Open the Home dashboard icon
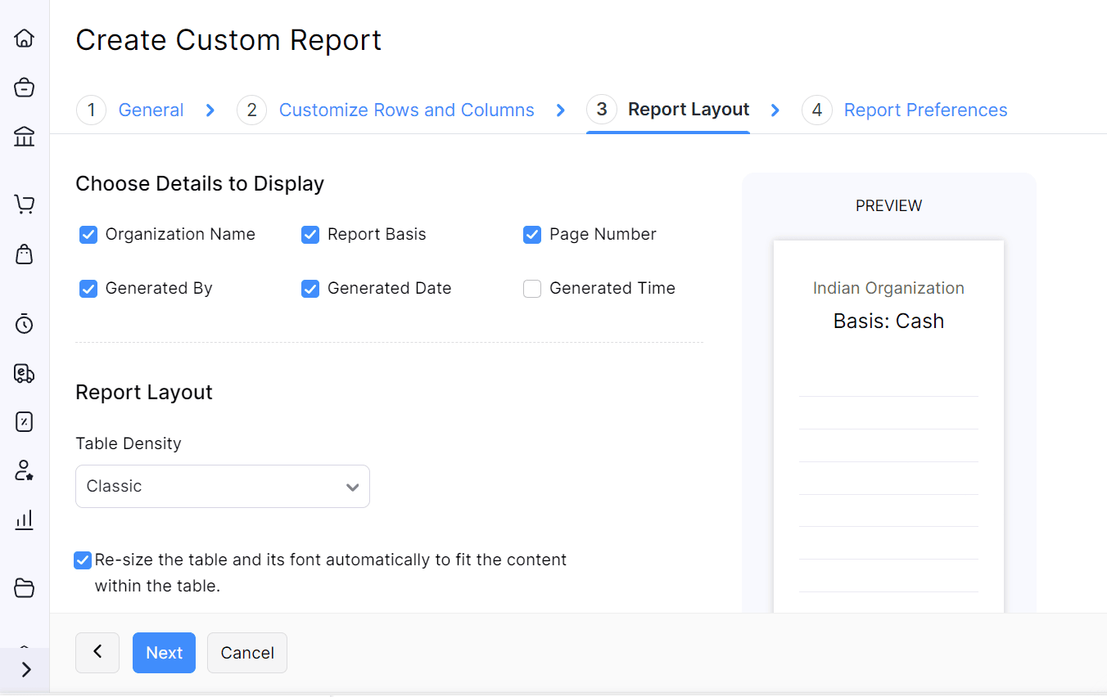Screen dimensions: 1107x697 coord(25,38)
